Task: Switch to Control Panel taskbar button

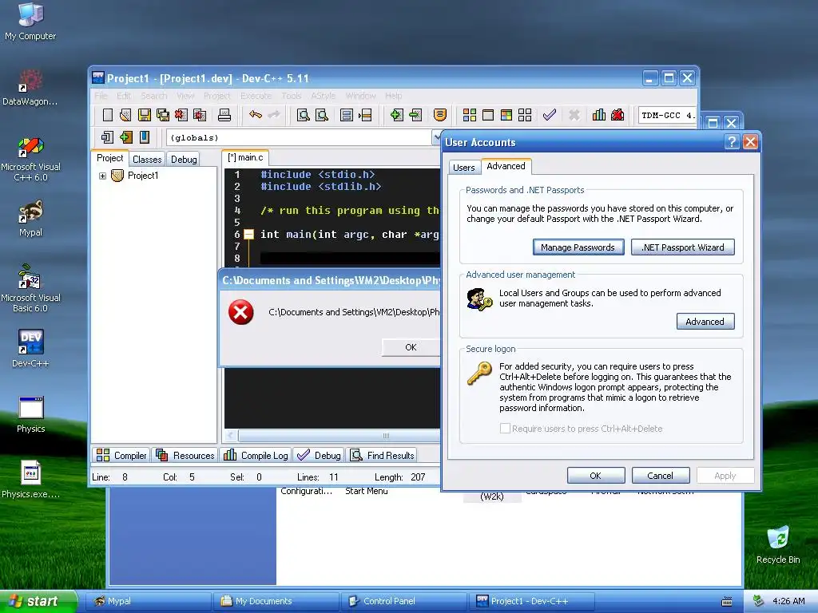Action: pos(403,601)
